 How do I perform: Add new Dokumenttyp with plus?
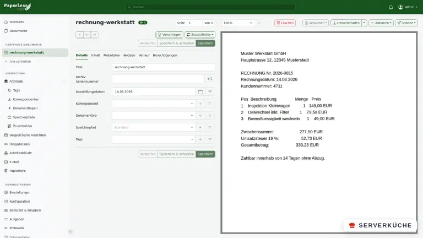tap(200, 116)
